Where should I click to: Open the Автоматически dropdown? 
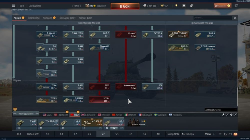click(221, 110)
